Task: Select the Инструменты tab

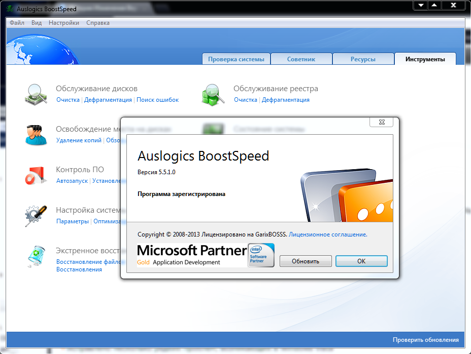Action: 425,59
